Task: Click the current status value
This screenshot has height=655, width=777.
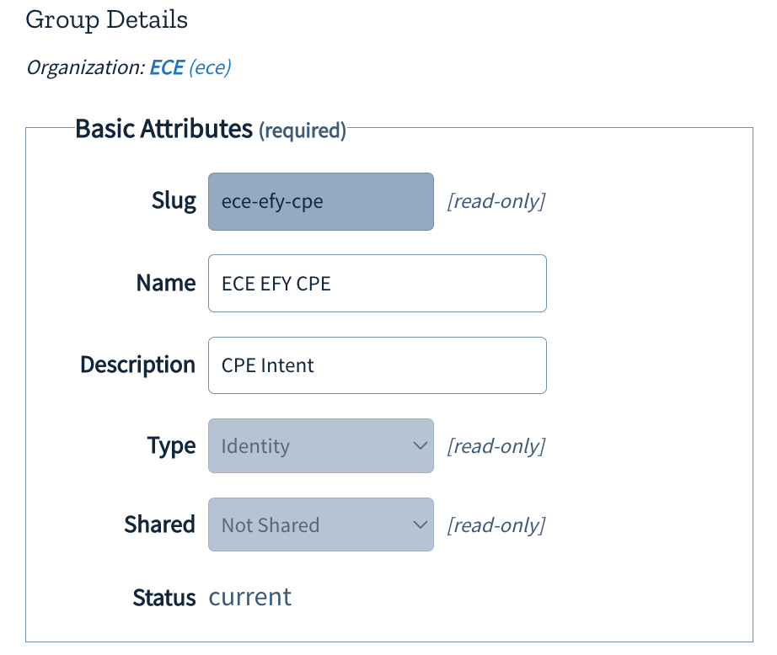Action: (x=250, y=597)
